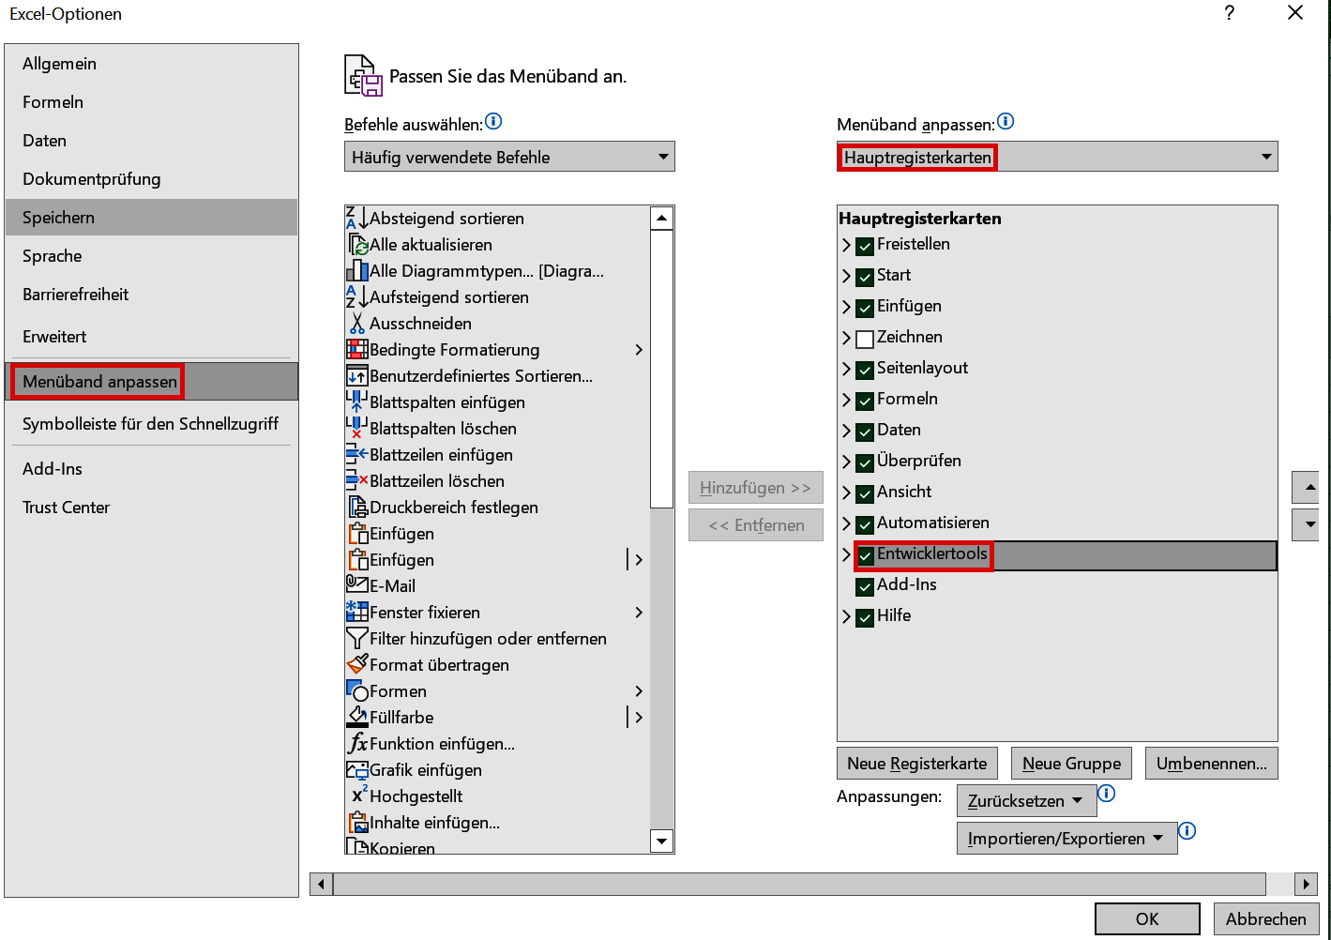This screenshot has height=940, width=1331.
Task: Click the Neue Registerkarte button
Action: click(x=916, y=763)
